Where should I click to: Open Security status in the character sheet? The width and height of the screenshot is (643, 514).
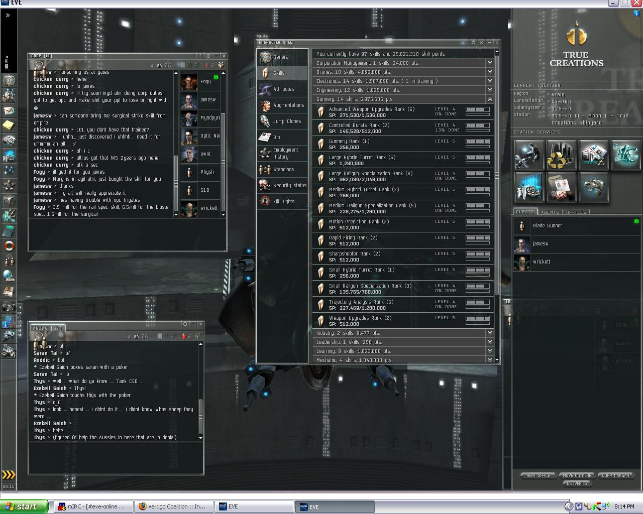pos(282,185)
